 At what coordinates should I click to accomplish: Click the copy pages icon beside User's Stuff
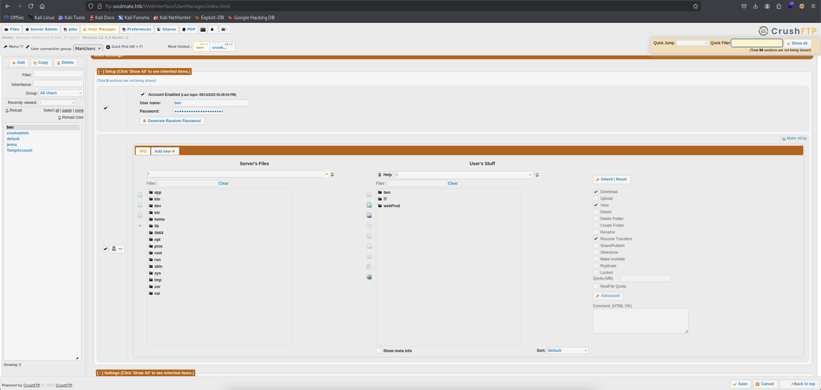point(369,225)
